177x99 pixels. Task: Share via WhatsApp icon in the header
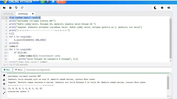tap(42, 2)
